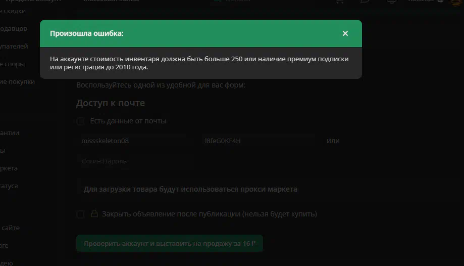Open the sidebar link ending in 'сайте'
Image resolution: width=464 pixels, height=266 pixels.
pos(11,228)
